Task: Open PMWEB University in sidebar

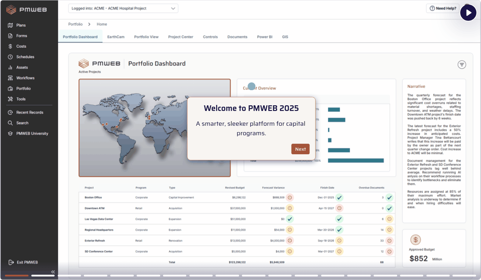Action: tap(32, 134)
